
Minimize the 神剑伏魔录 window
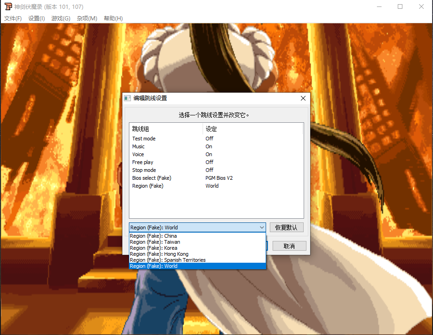[x=379, y=6]
